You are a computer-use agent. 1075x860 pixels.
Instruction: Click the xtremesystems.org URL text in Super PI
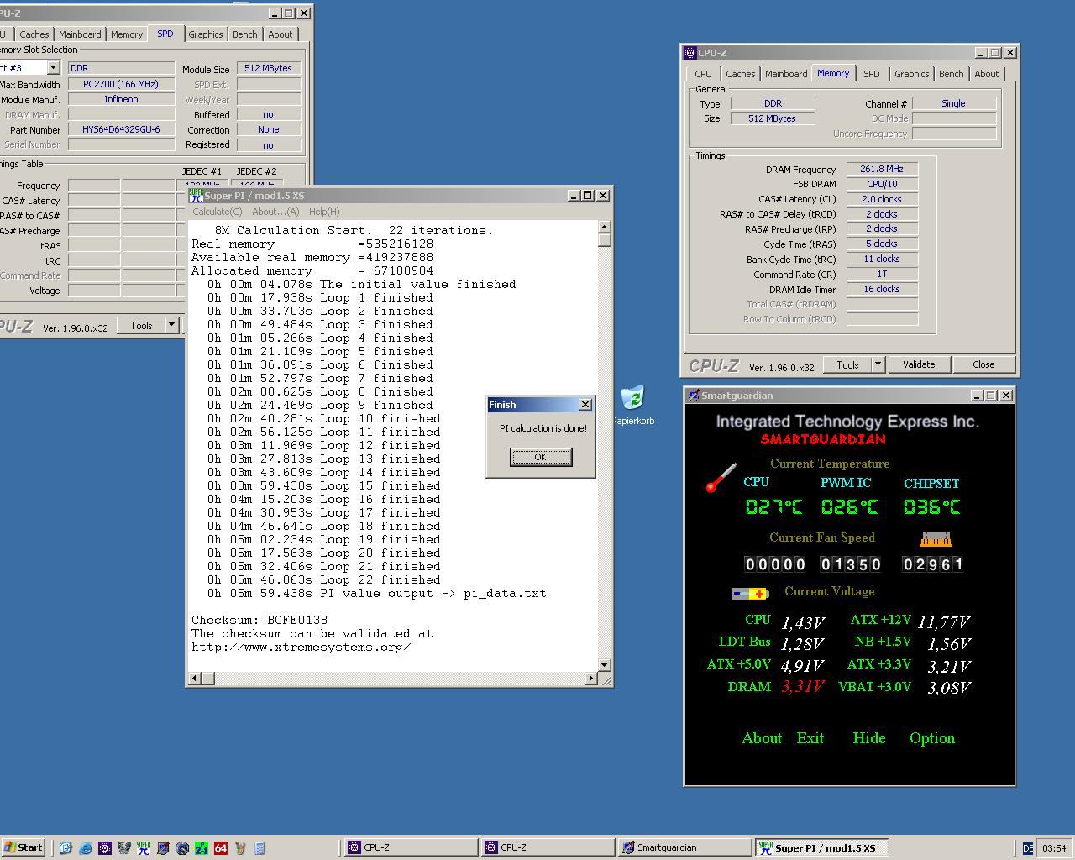click(x=302, y=647)
